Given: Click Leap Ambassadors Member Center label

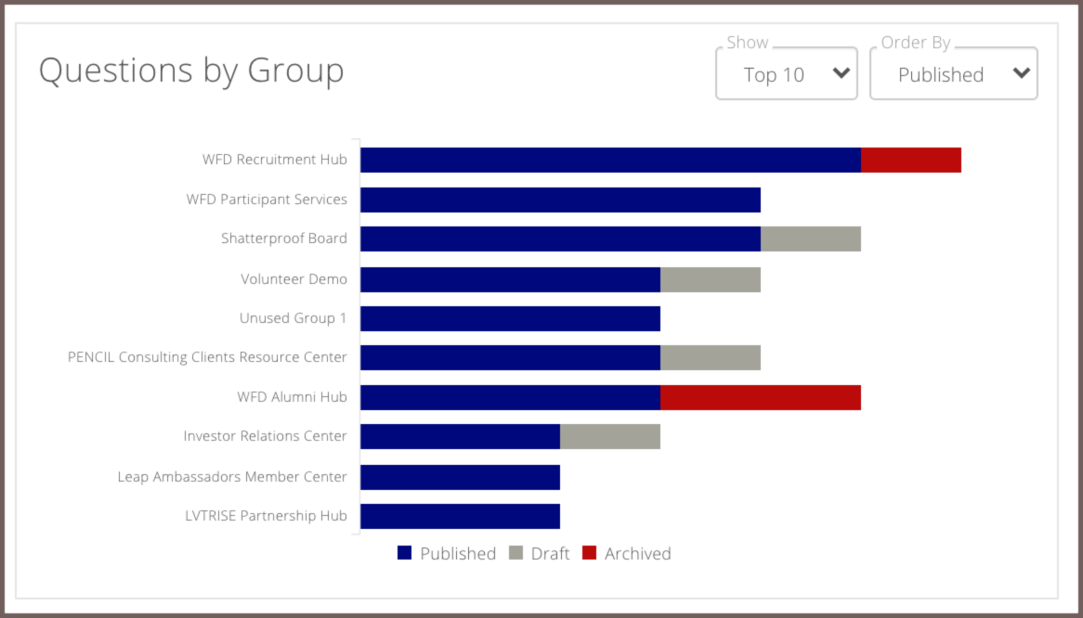Looking at the screenshot, I should click(x=232, y=477).
